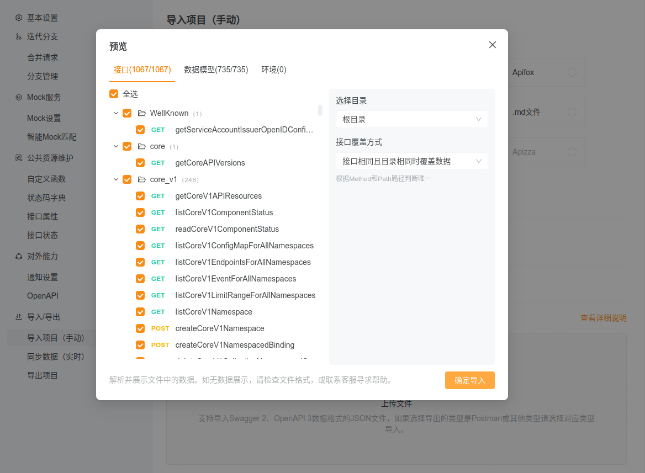Image resolution: width=645 pixels, height=473 pixels.
Task: Open the 查看详细说明 link
Action: click(603, 318)
